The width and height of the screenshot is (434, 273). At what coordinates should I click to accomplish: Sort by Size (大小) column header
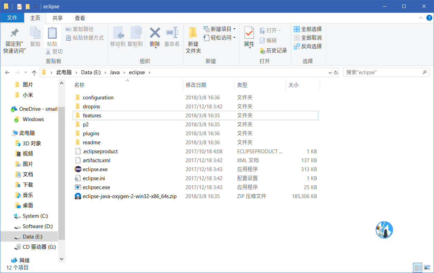pos(303,85)
